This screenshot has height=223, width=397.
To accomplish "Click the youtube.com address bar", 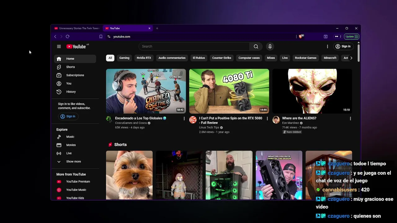I will pyautogui.click(x=202, y=37).
